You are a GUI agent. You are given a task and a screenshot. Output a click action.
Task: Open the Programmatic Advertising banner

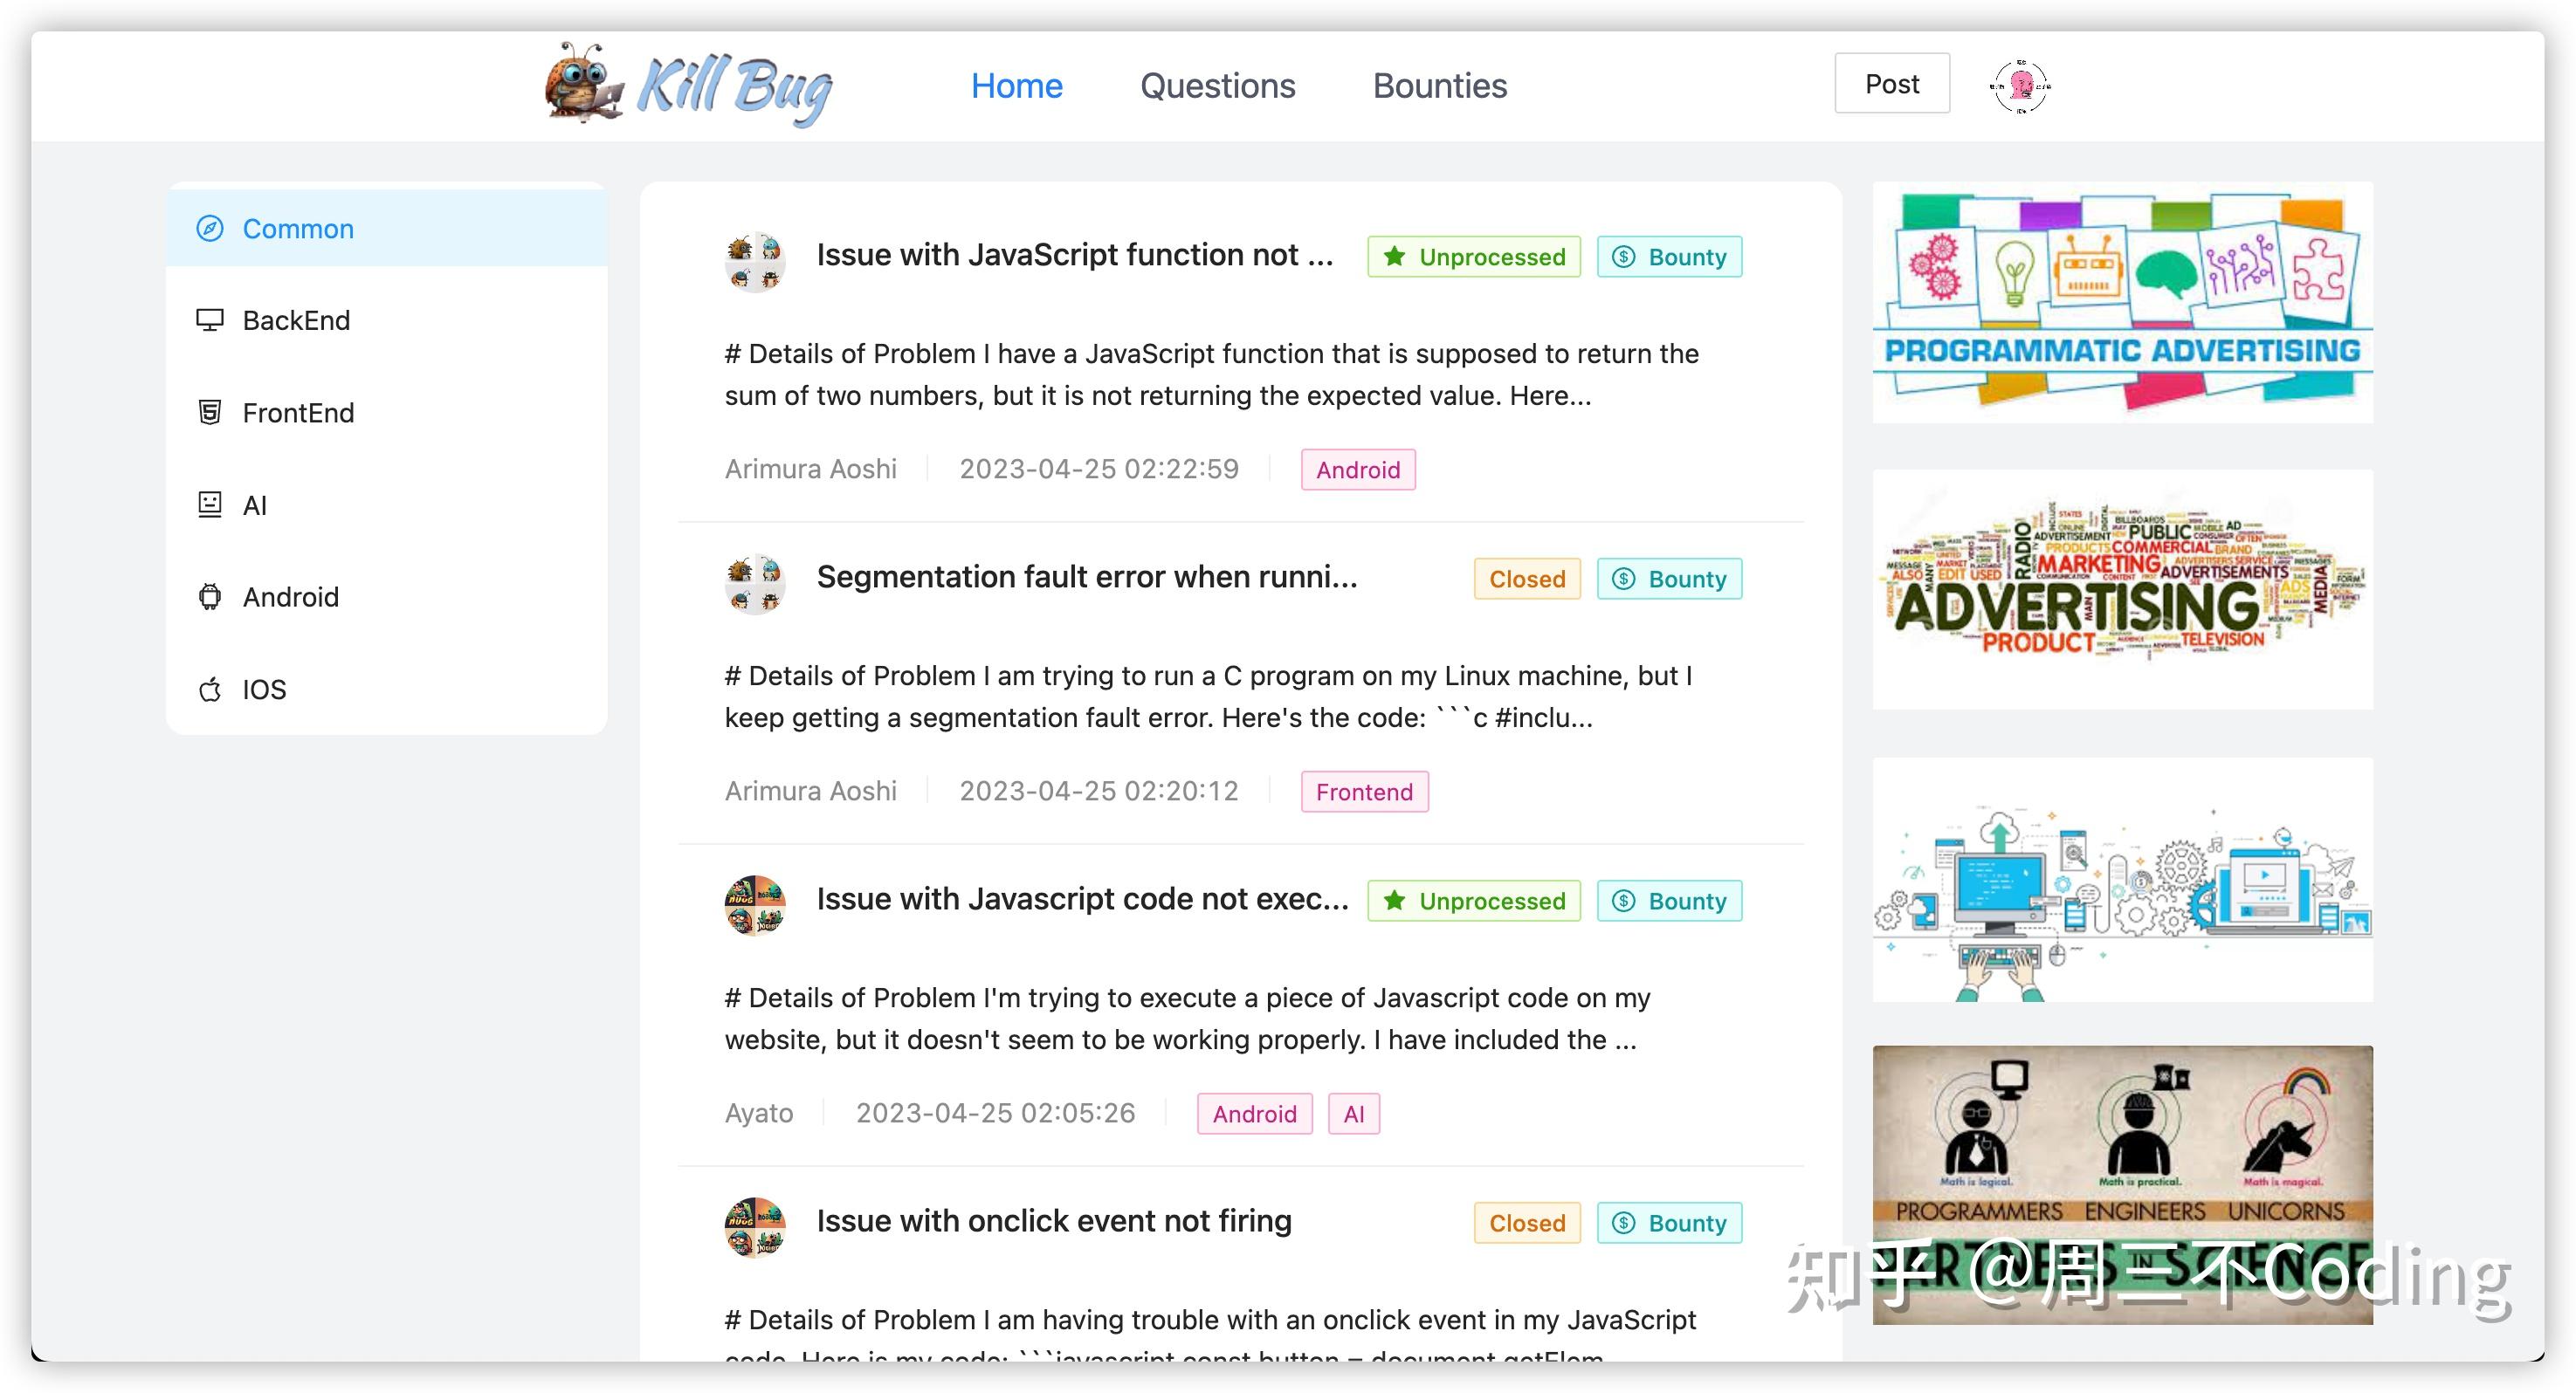(2122, 302)
